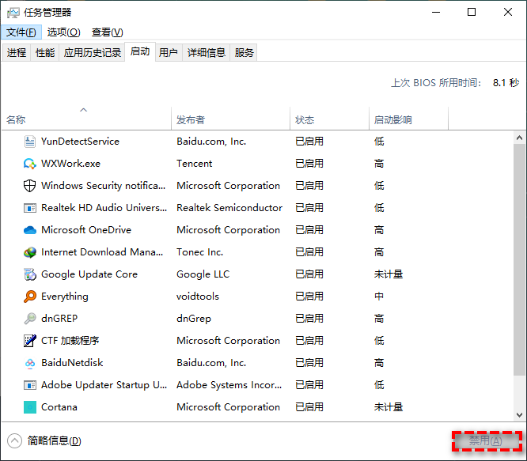This screenshot has width=527, height=461.
Task: Sort by the 发布者 column header
Action: [x=230, y=119]
